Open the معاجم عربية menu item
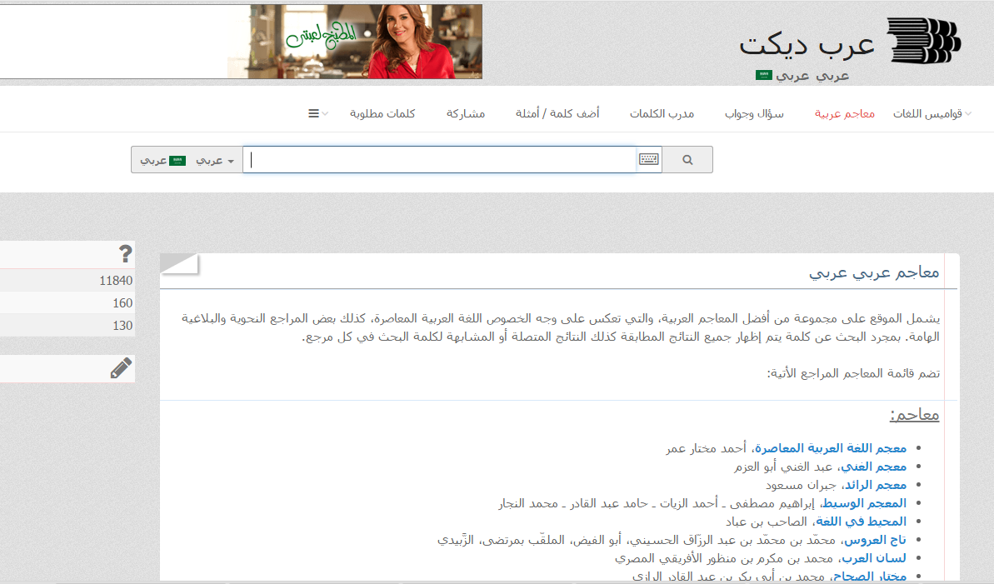The image size is (994, 584). [x=844, y=113]
